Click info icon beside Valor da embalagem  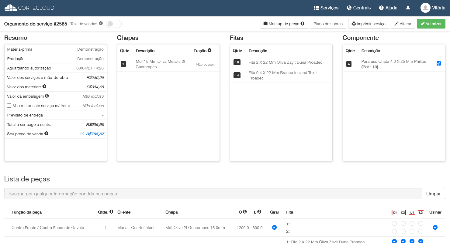(x=47, y=96)
